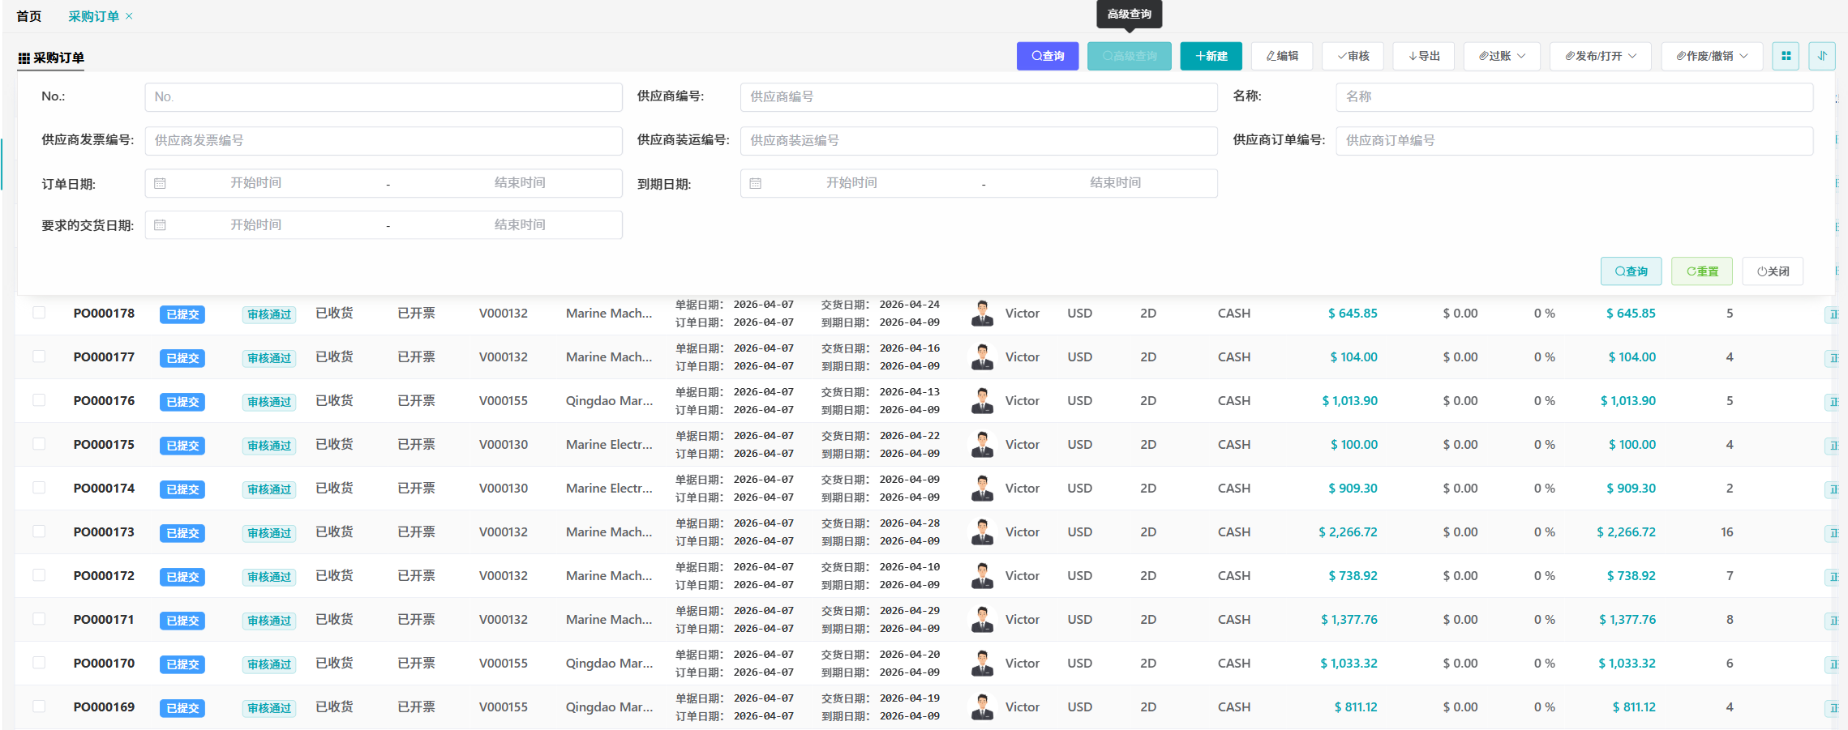Click the green 新建 button
Screen dimensions: 1848x730
click(x=1211, y=56)
